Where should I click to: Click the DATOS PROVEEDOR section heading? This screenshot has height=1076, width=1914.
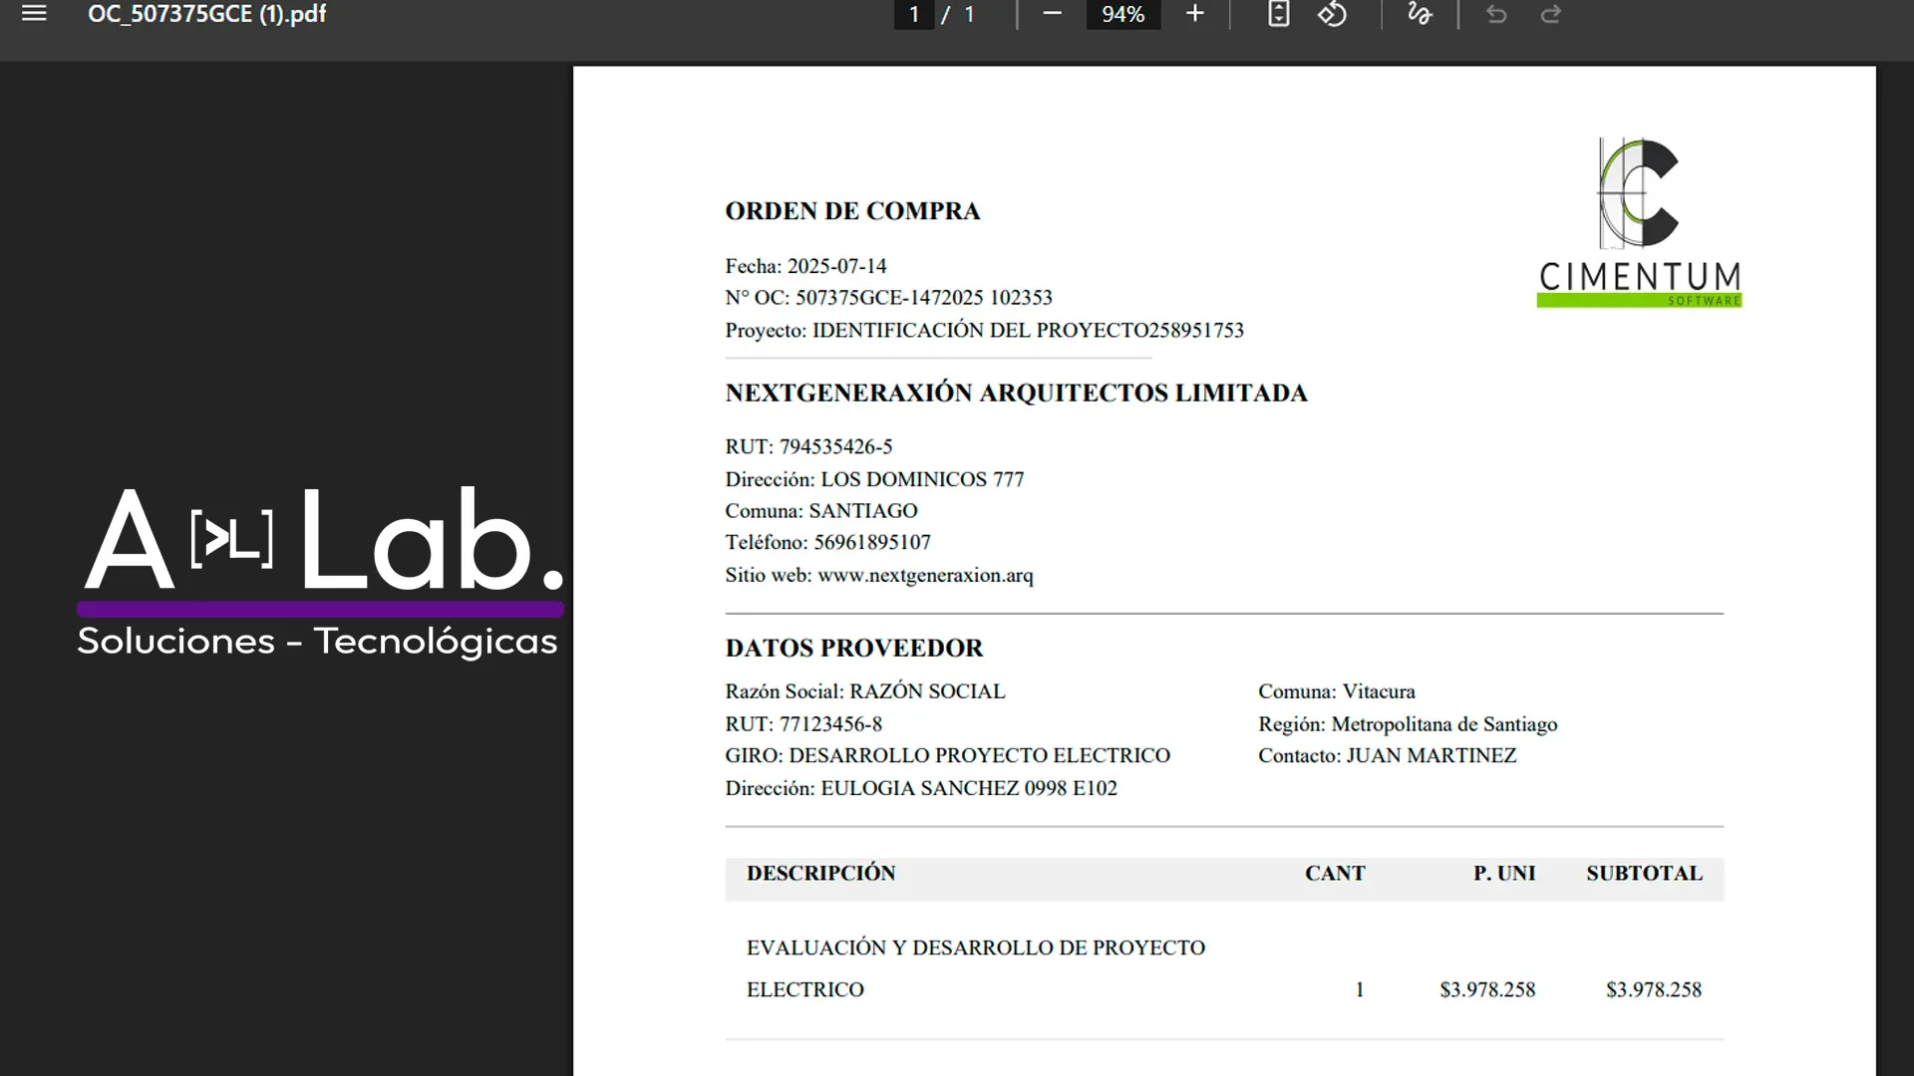pos(853,648)
